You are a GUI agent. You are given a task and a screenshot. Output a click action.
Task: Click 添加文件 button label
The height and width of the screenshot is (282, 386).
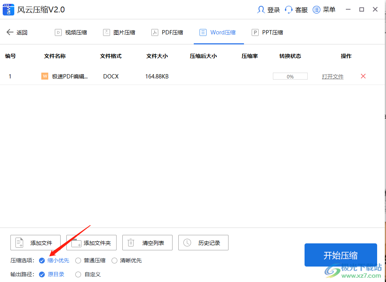click(x=41, y=243)
